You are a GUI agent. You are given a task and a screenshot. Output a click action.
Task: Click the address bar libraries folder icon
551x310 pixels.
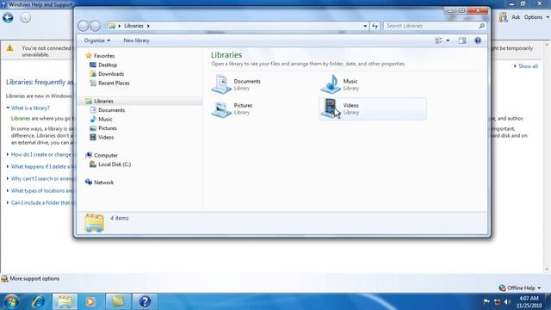coord(112,26)
